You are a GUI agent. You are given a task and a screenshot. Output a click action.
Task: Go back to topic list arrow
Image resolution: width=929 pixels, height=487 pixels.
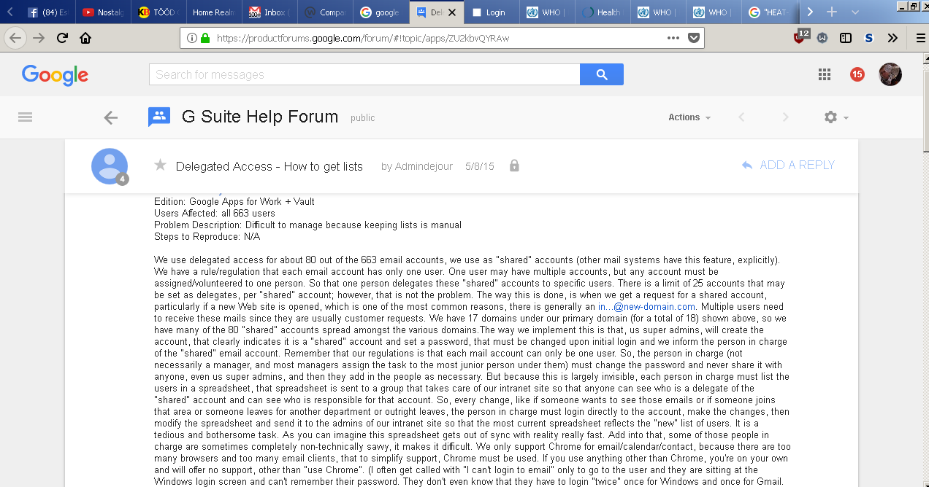[x=111, y=117]
